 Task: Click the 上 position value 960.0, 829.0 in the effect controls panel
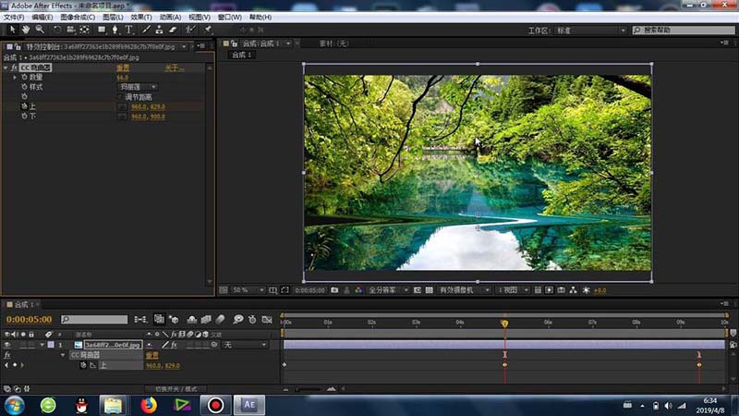click(148, 106)
